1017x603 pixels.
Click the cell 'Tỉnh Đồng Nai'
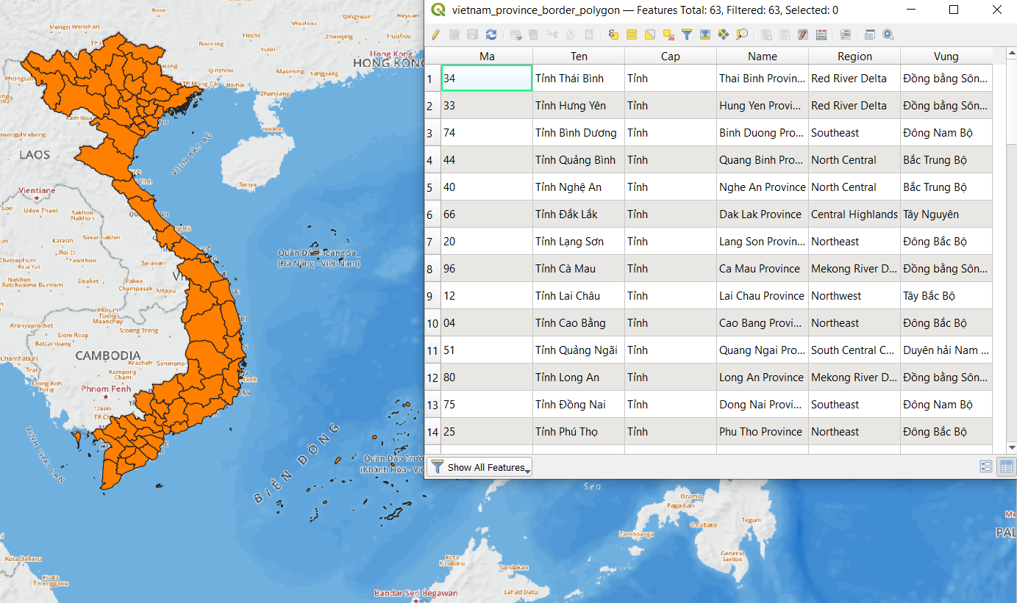pos(579,404)
